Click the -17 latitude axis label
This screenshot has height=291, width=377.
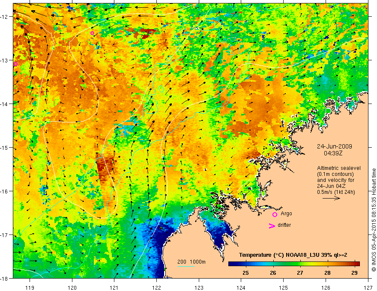(x=4, y=235)
